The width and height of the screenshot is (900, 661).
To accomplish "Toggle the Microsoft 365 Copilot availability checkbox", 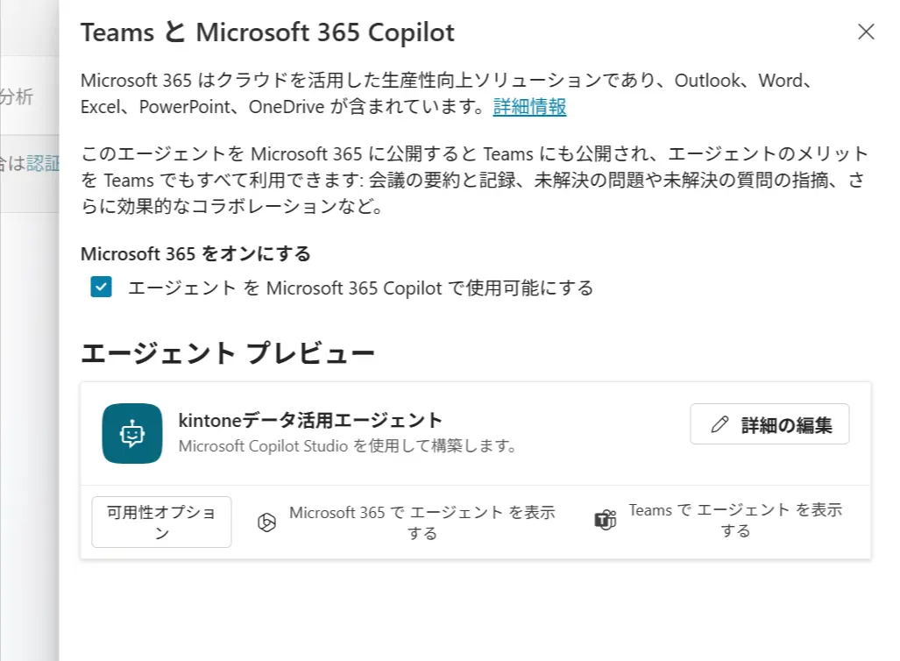I will tap(102, 288).
